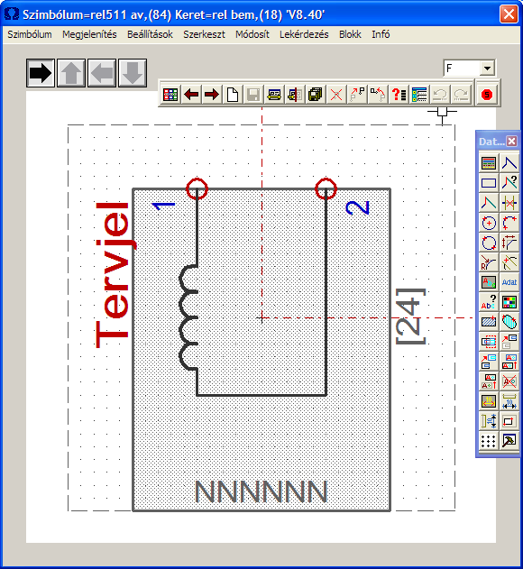Open the Beállítások menu
Viewport: 523px width, 569px height.
pyautogui.click(x=150, y=34)
